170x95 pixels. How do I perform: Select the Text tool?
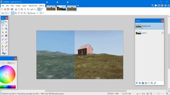coord(3,50)
